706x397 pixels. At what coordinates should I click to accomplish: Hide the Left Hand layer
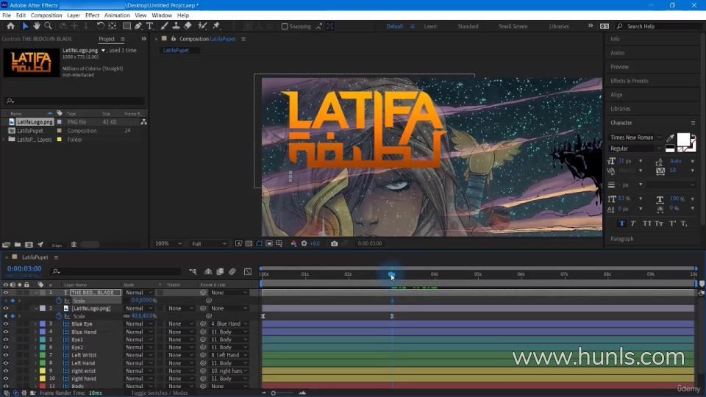[x=6, y=363]
